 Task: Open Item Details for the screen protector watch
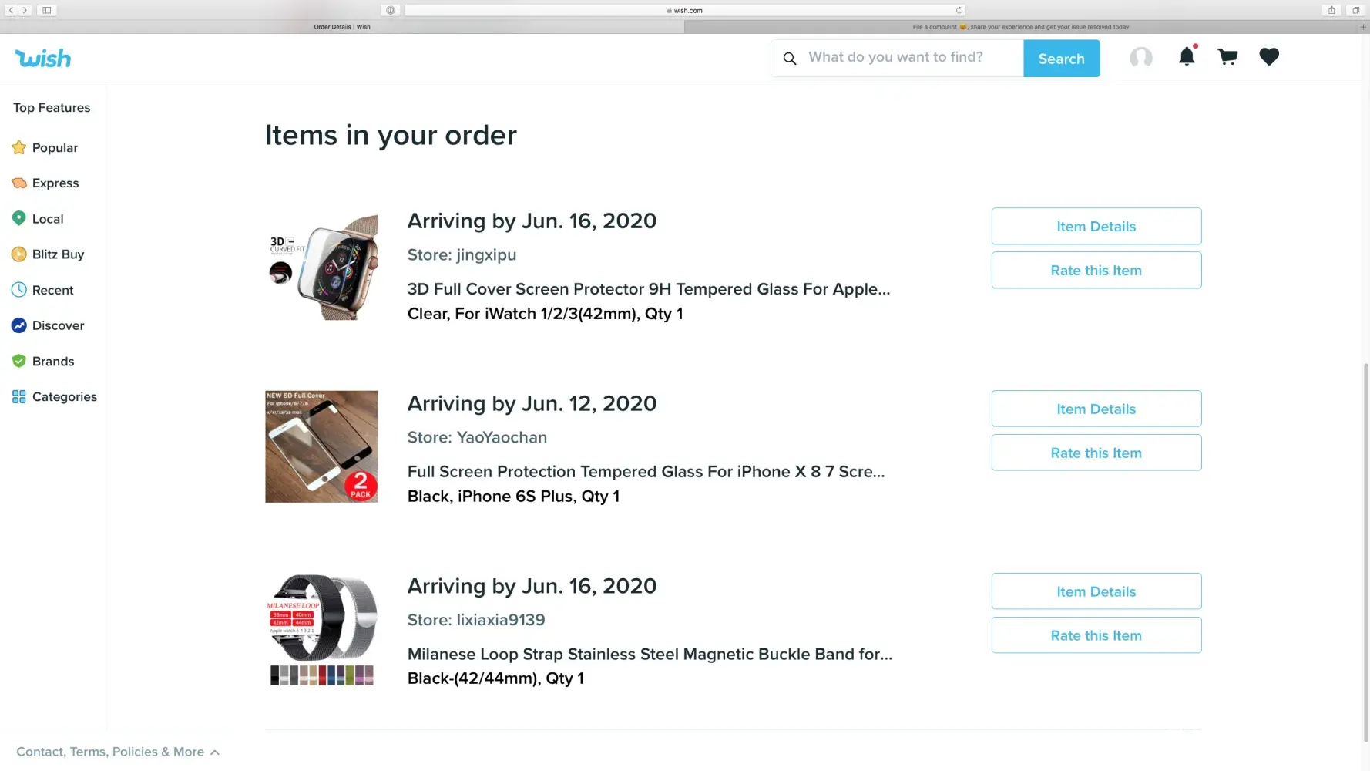[1096, 227]
